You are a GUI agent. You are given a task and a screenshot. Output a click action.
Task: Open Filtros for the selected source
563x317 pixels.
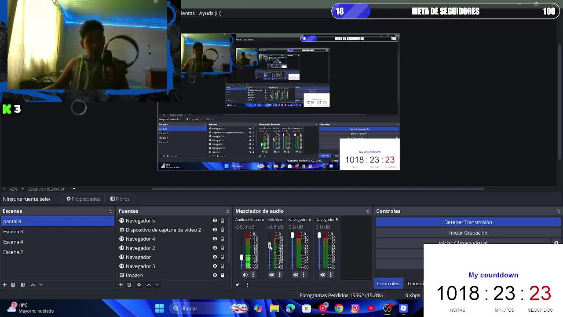click(x=120, y=199)
